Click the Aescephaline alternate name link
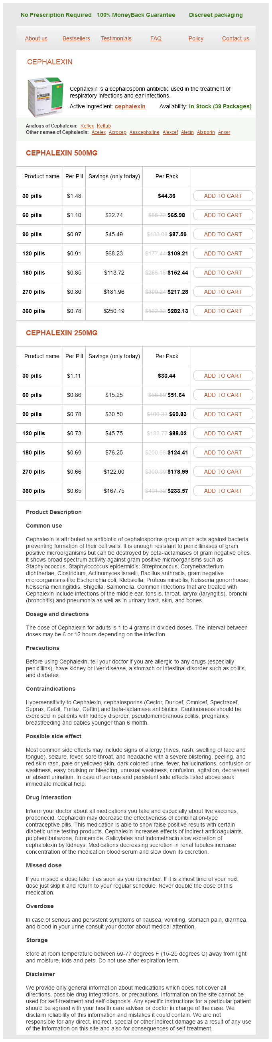The height and width of the screenshot is (1042, 272). coord(144,132)
